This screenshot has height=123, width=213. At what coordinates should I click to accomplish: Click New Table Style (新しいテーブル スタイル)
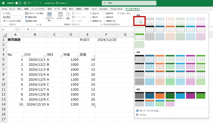(149, 111)
